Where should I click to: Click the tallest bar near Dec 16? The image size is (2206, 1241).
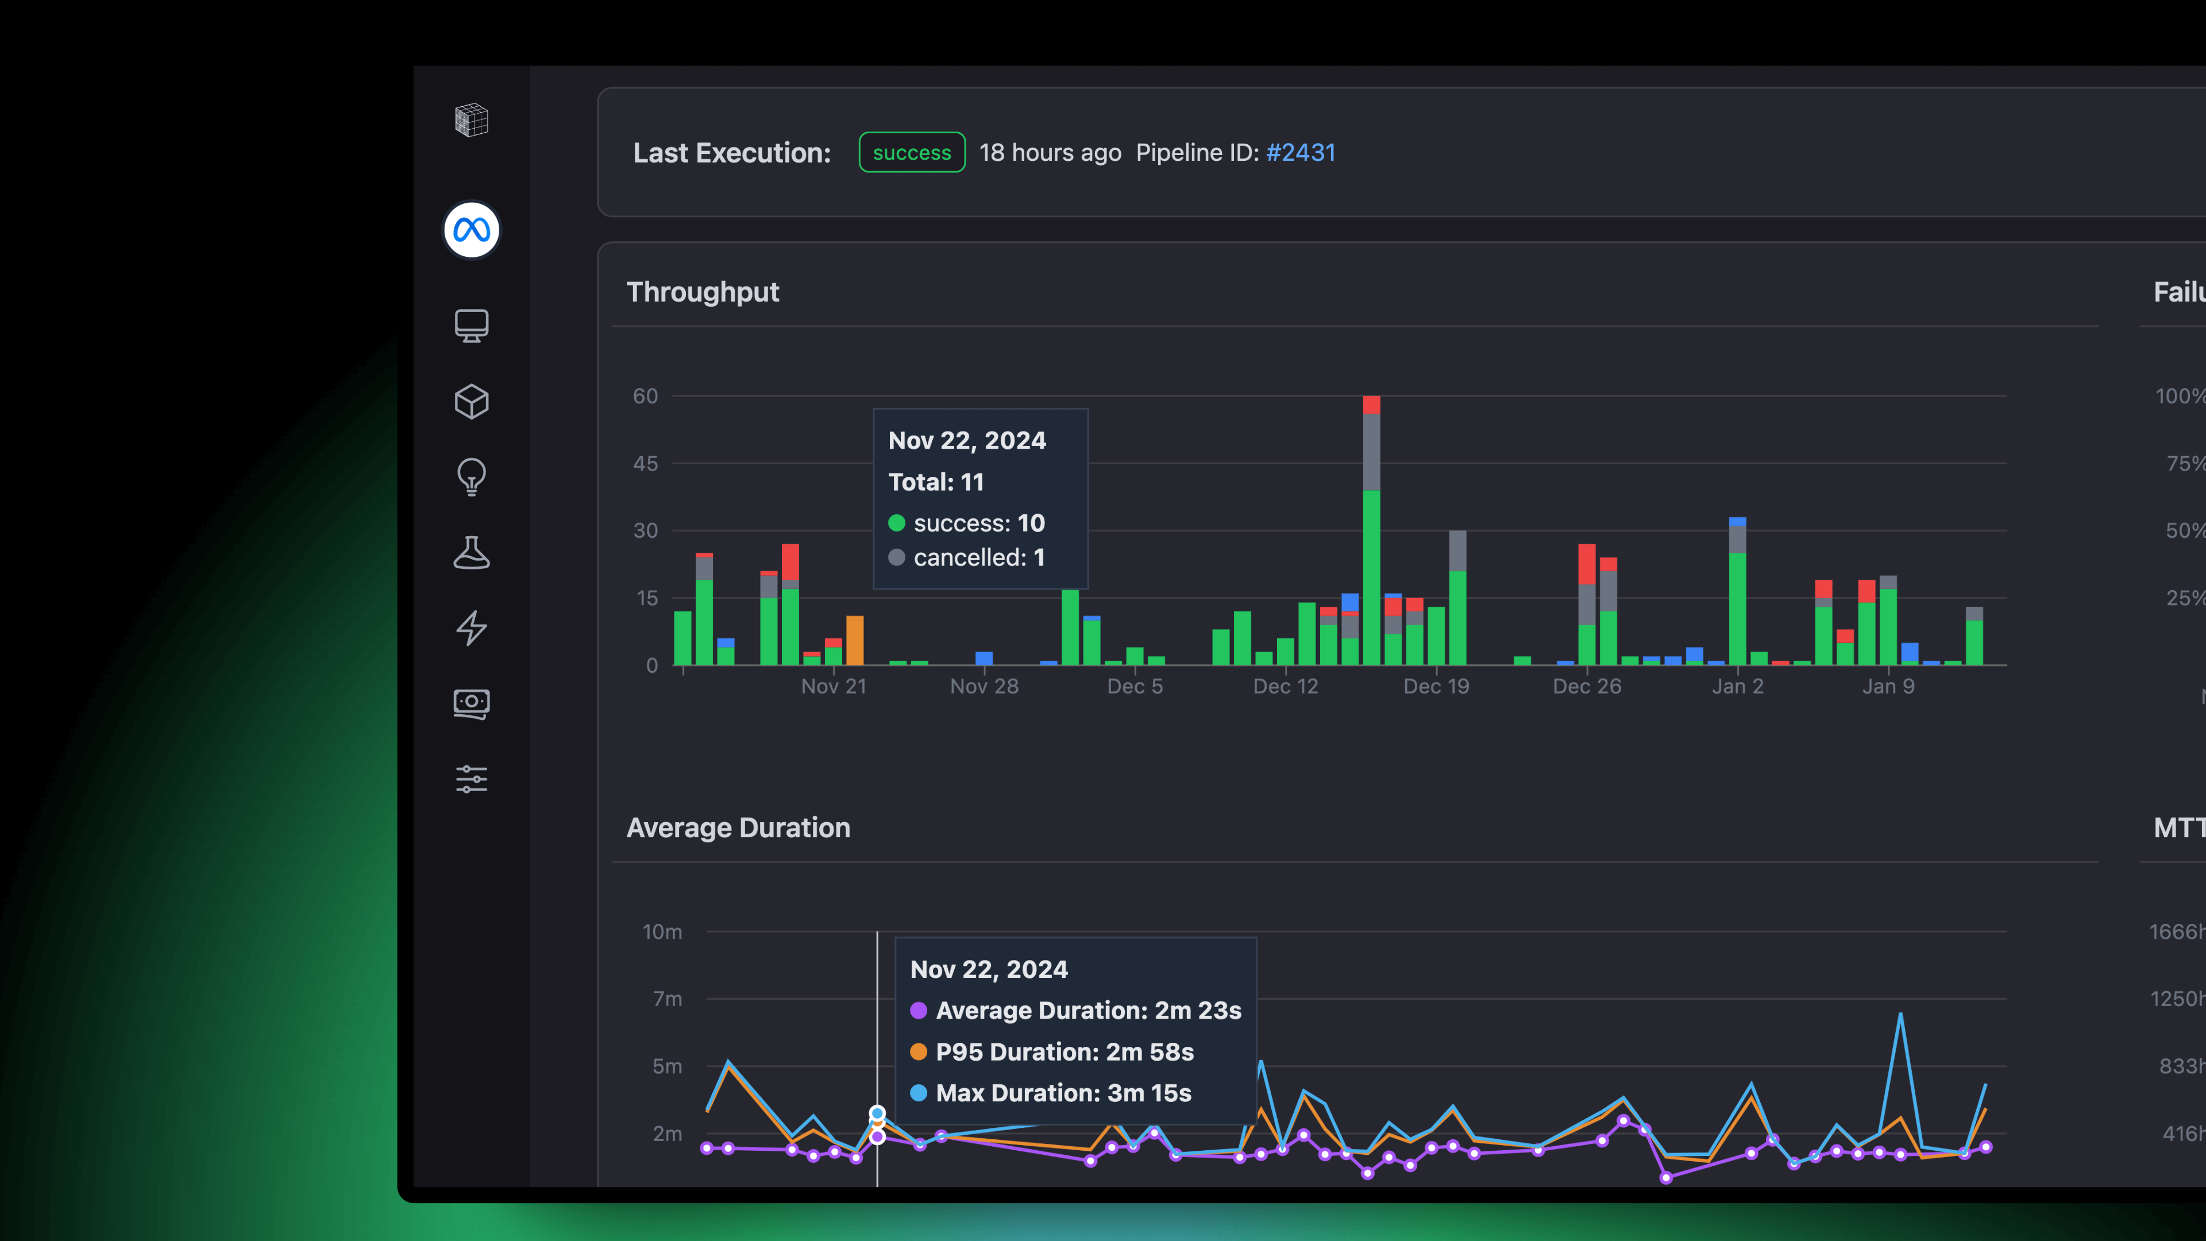tap(1371, 530)
